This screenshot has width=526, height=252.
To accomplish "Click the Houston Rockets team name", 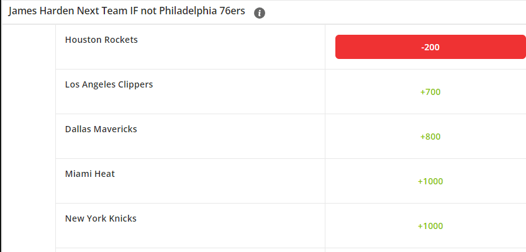I will 101,40.
